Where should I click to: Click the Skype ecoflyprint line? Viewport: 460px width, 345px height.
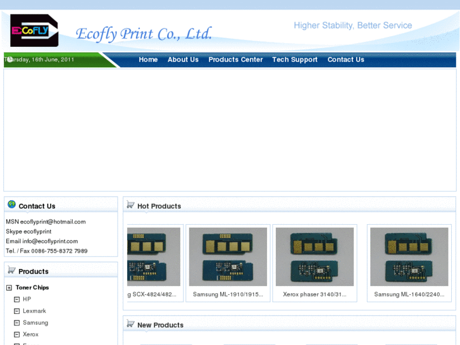click(x=28, y=231)
